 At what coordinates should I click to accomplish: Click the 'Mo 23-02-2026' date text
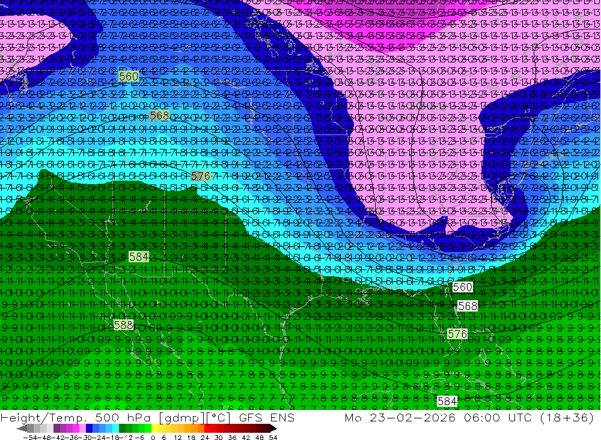[x=400, y=417]
